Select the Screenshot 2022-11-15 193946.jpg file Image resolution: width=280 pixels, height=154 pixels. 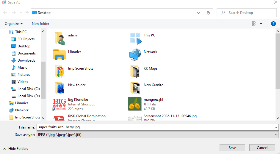162,118
